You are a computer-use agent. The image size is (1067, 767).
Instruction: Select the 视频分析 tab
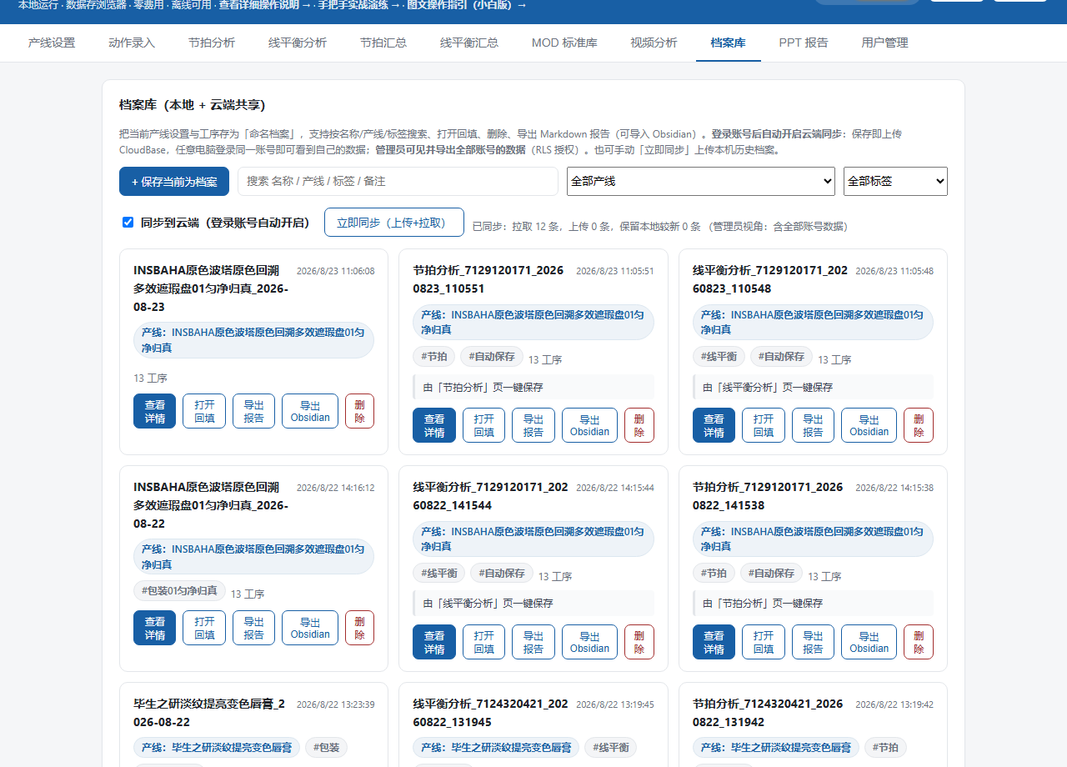654,43
